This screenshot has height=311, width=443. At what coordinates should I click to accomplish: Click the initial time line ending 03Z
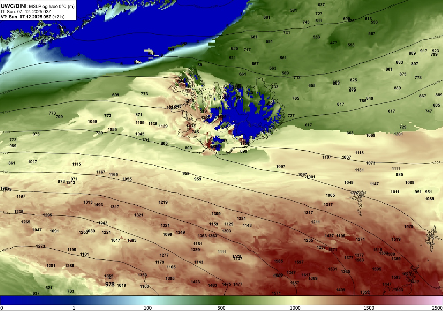pos(26,11)
